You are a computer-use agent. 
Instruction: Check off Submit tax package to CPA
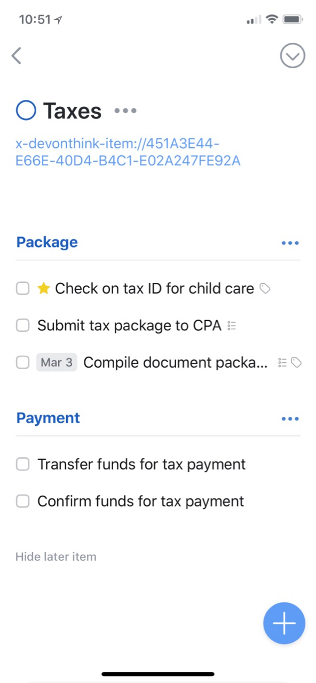pyautogui.click(x=22, y=325)
